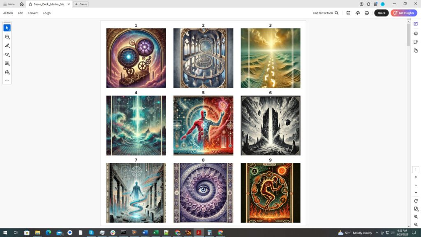This screenshot has width=421, height=237.
Task: Rotate the page clockwise
Action: click(416, 201)
